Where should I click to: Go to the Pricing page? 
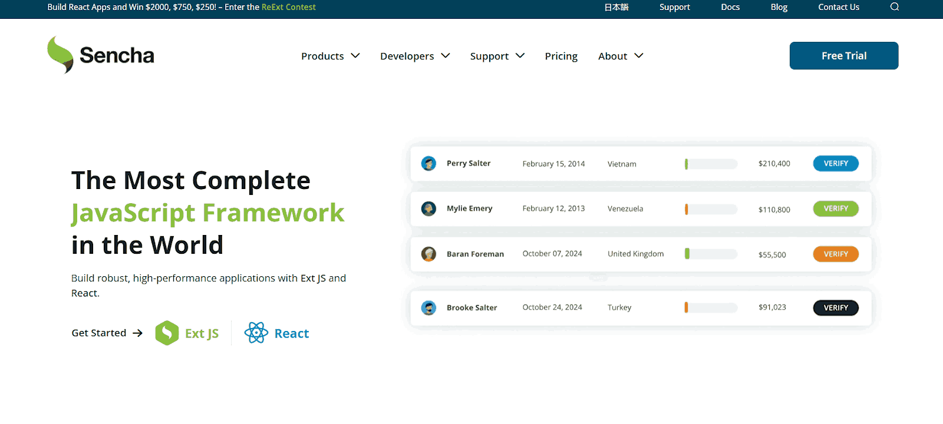561,56
